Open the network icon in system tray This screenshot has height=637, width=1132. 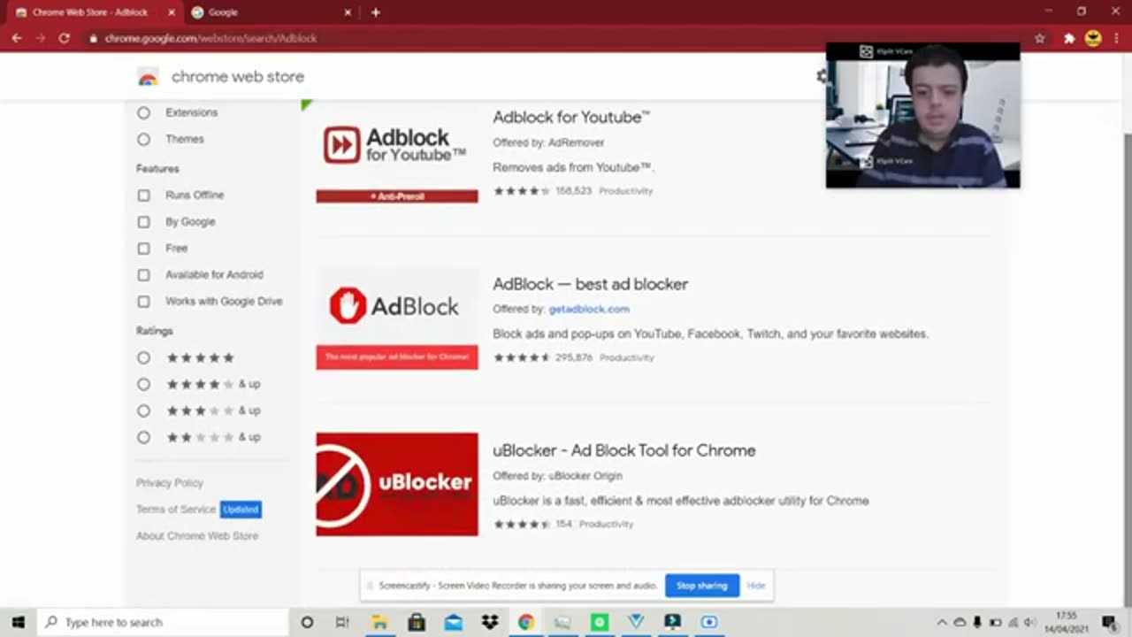(x=1013, y=622)
